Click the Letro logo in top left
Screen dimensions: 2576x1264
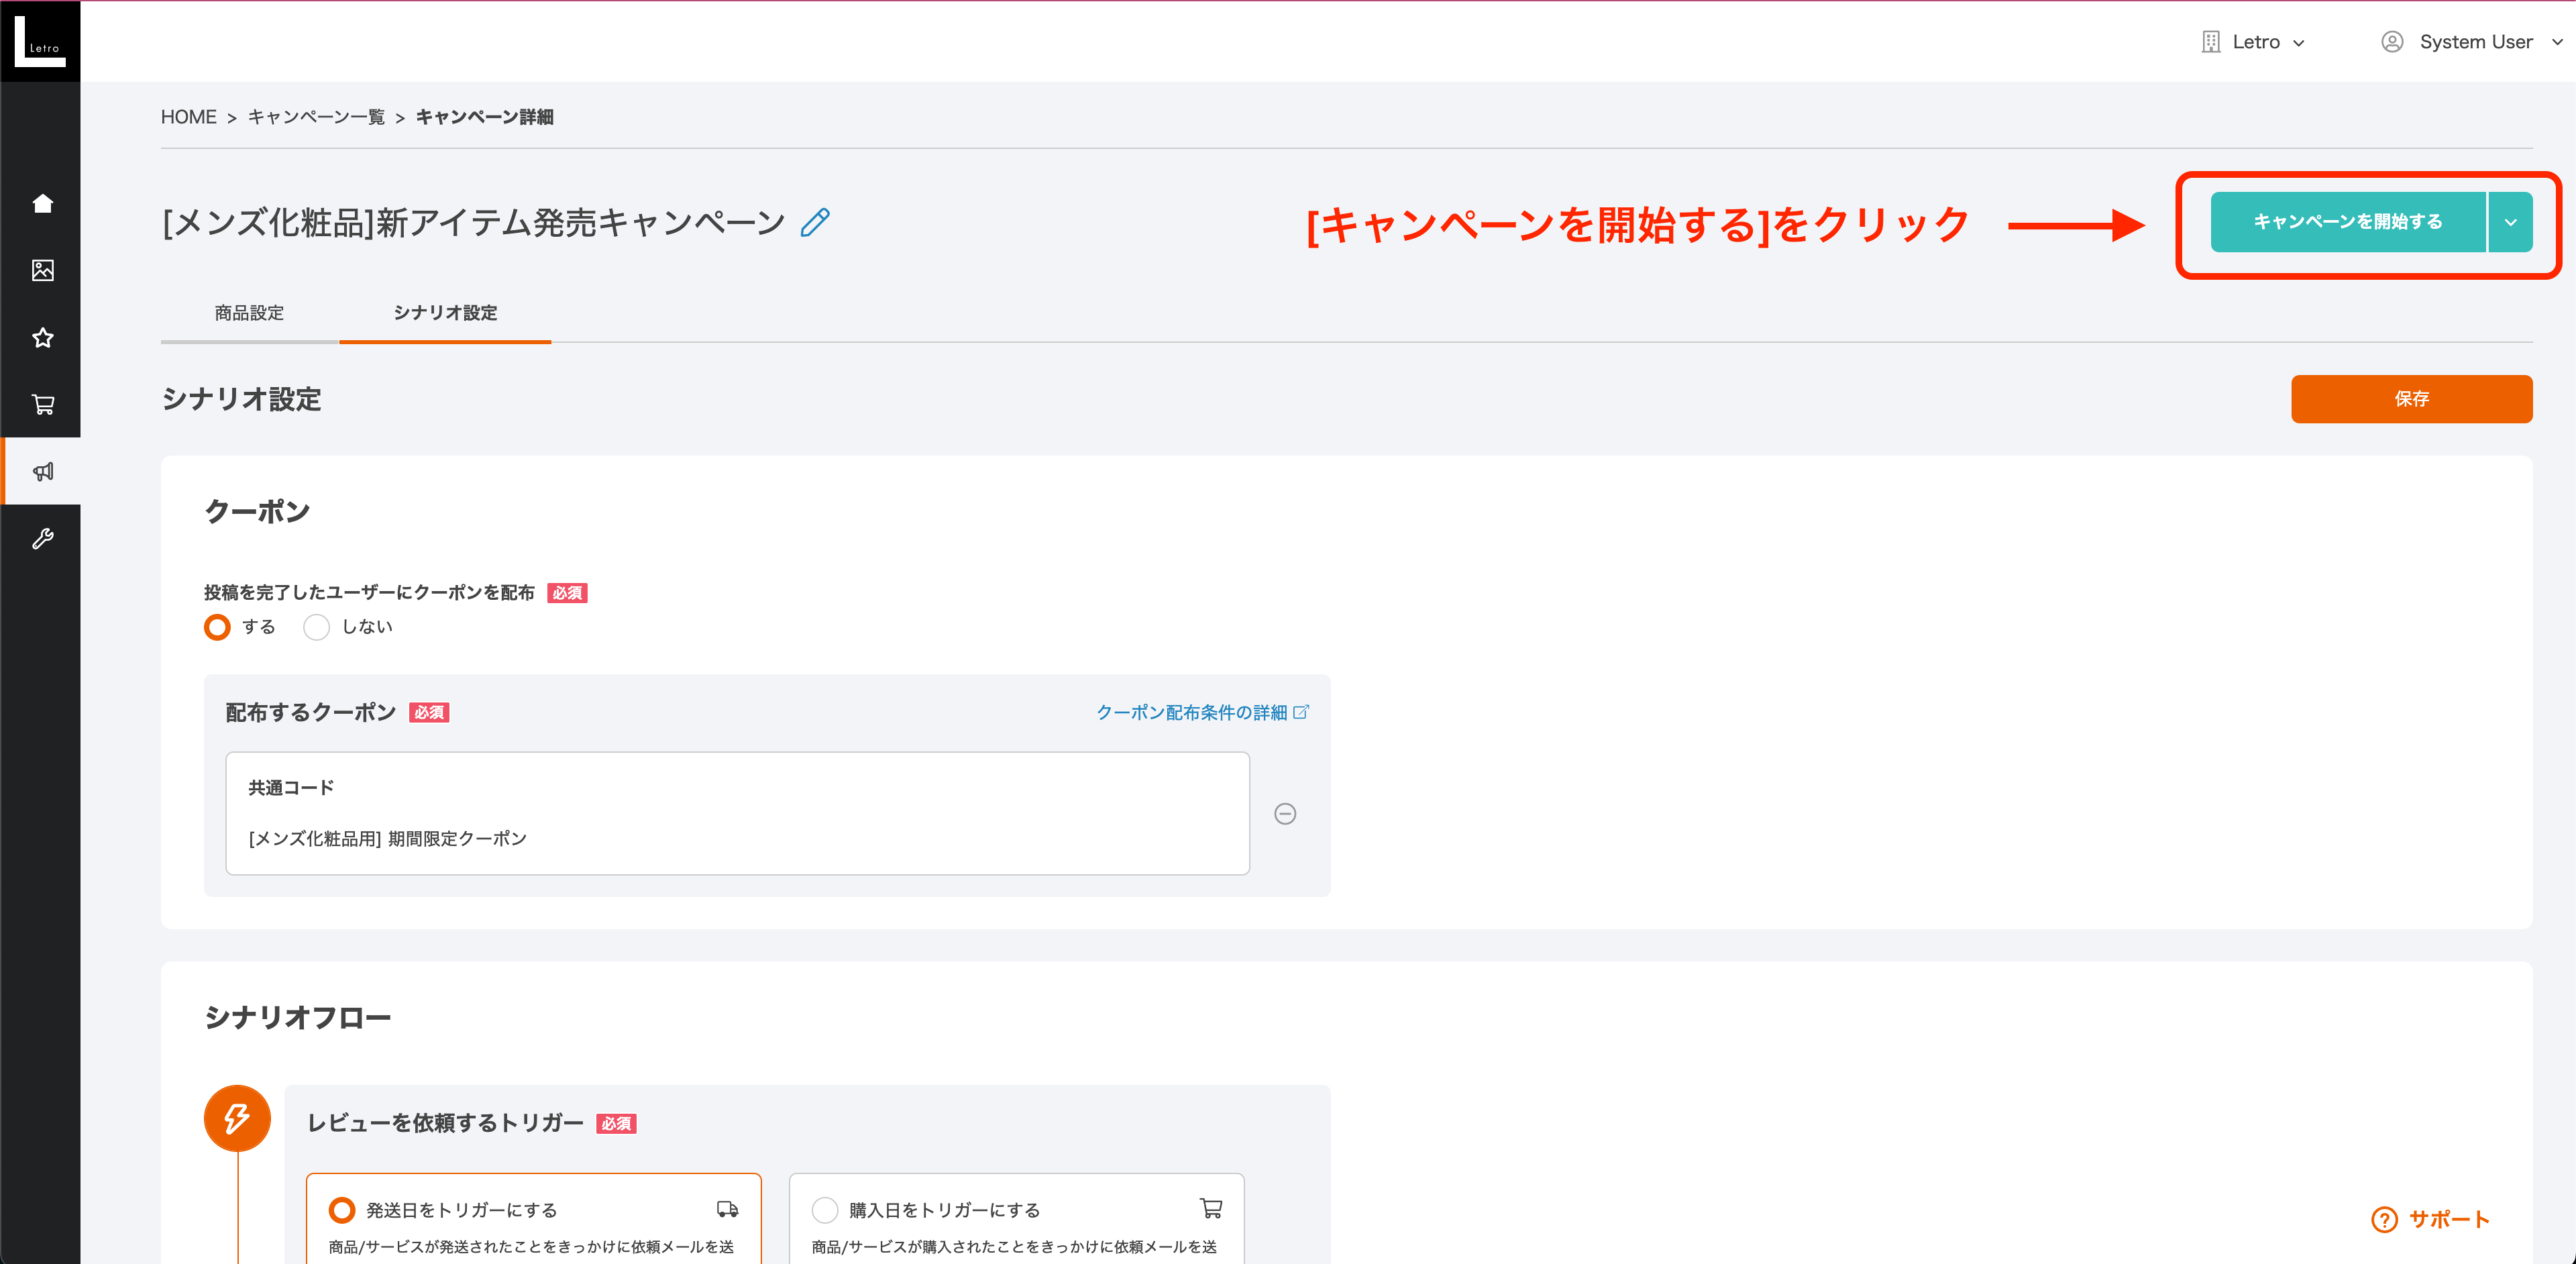click(x=40, y=41)
